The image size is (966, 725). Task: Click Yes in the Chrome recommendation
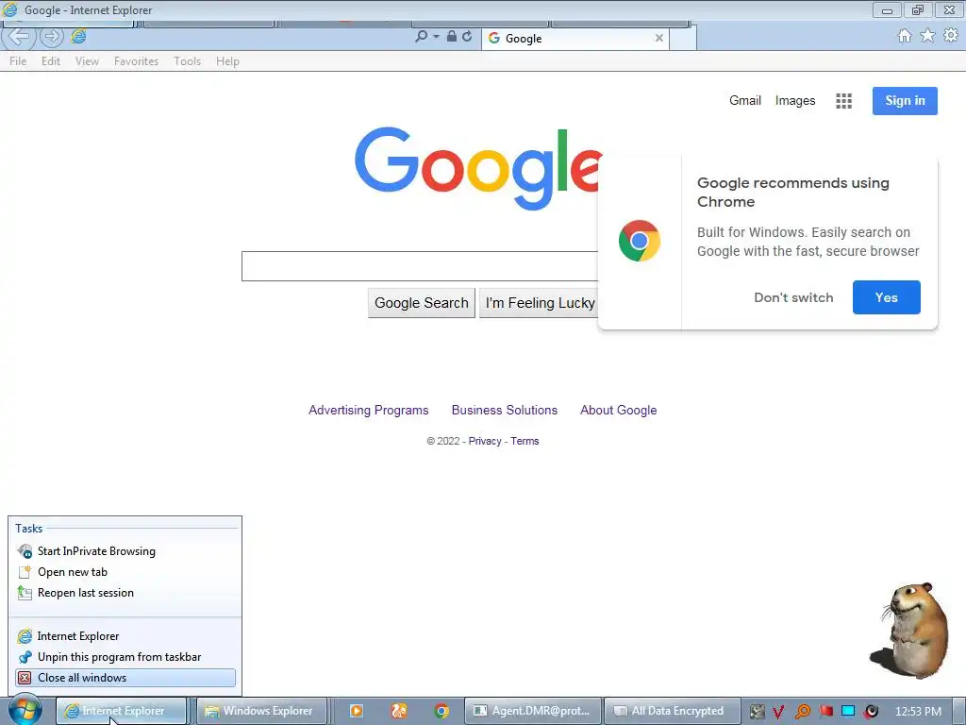[x=887, y=297]
